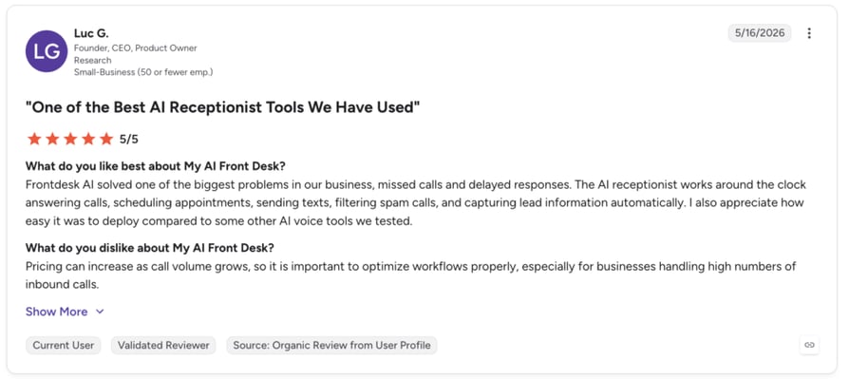Click the fifth rating star
This screenshot has width=849, height=379.
pos(106,139)
